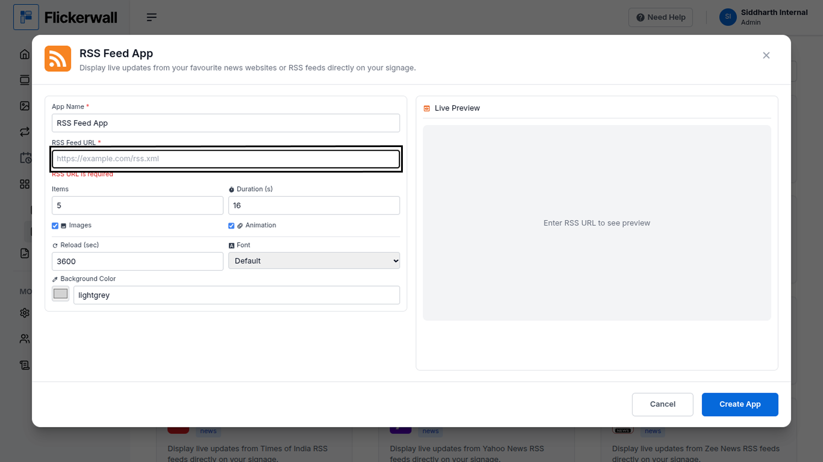Viewport: 823px width, 462px height.
Task: Focus the Items number field
Action: click(137, 205)
